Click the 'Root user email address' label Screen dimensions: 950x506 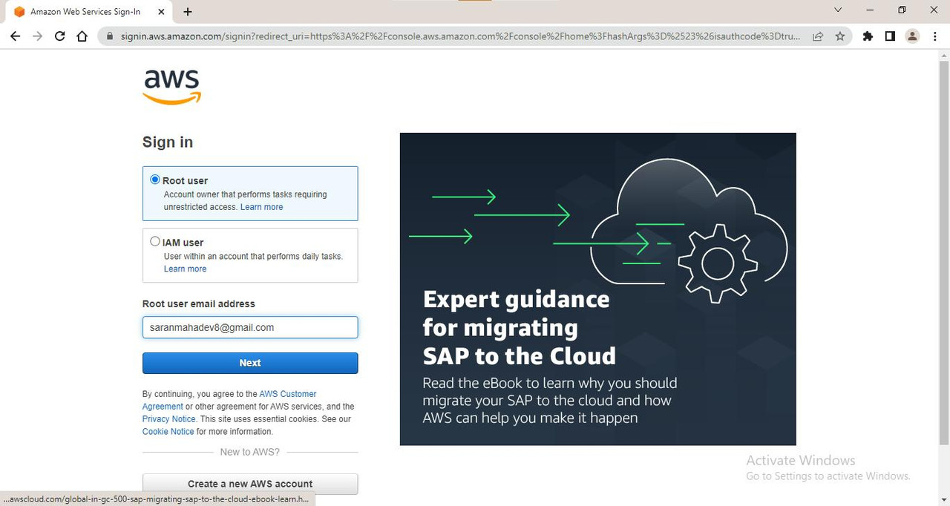198,303
